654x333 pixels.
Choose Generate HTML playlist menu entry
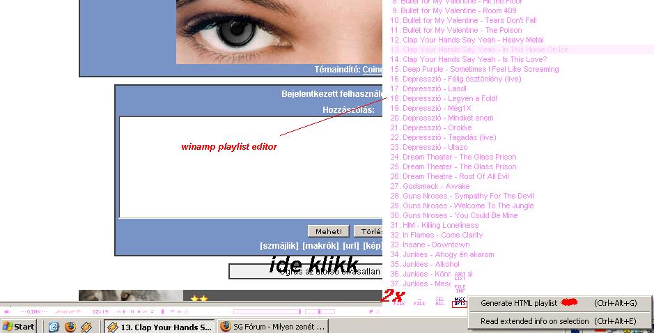pyautogui.click(x=519, y=303)
